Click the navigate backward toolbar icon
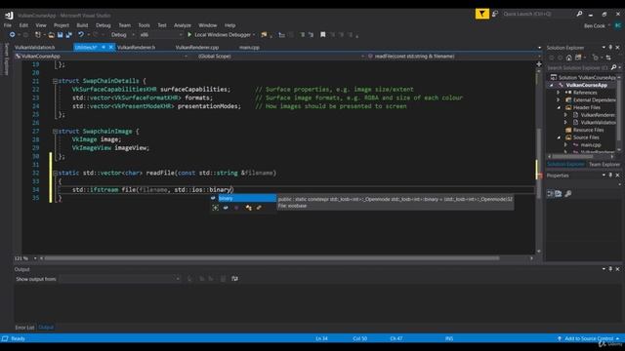This screenshot has height=351, width=625. tap(13, 35)
